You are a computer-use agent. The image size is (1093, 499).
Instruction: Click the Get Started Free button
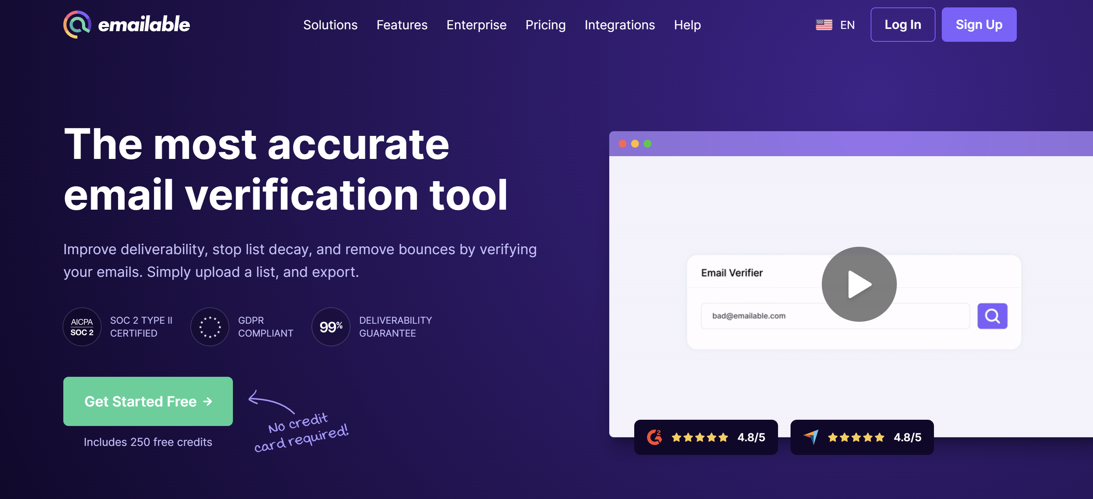148,401
